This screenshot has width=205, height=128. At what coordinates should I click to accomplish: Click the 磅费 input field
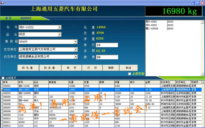[x=107, y=57]
